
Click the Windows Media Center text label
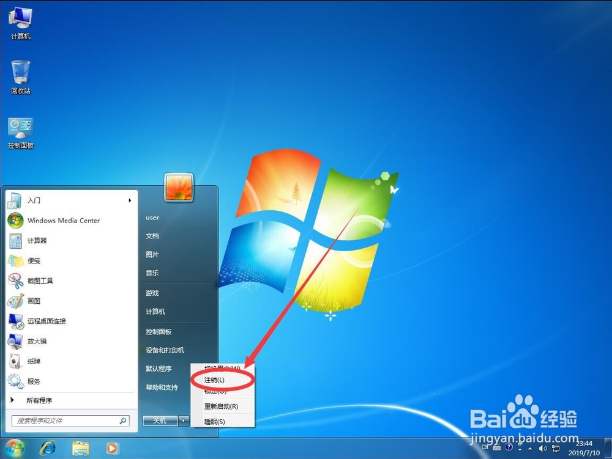pos(64,221)
